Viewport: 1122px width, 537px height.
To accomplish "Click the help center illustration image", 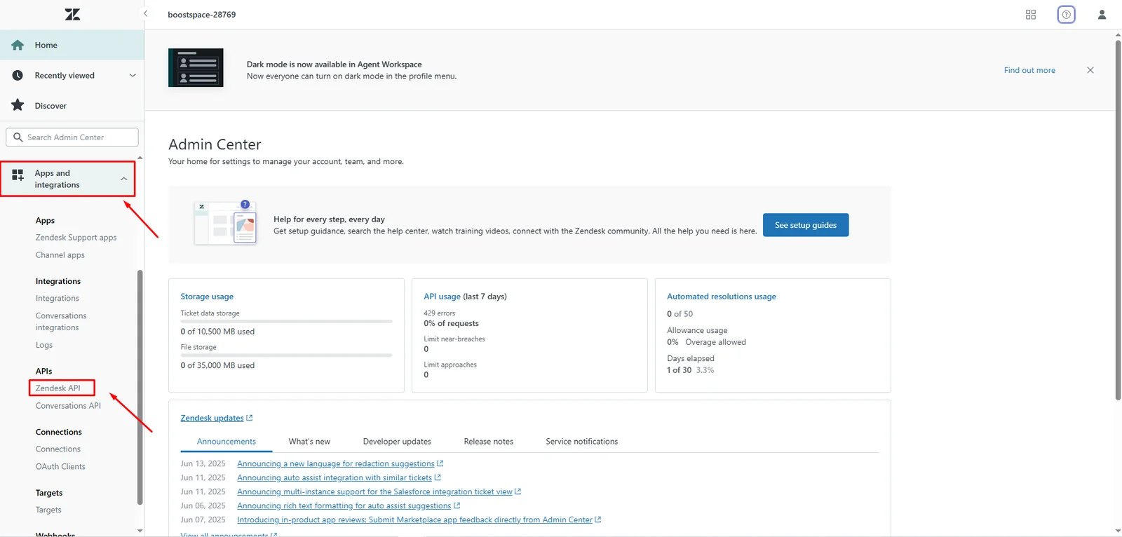I will coord(226,224).
